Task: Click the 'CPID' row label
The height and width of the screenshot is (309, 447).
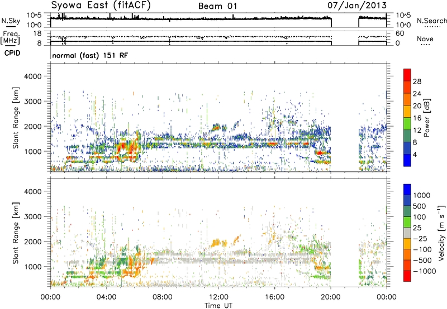Action: [12, 53]
